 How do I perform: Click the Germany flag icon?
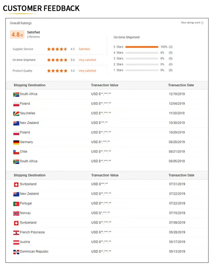point(16,142)
